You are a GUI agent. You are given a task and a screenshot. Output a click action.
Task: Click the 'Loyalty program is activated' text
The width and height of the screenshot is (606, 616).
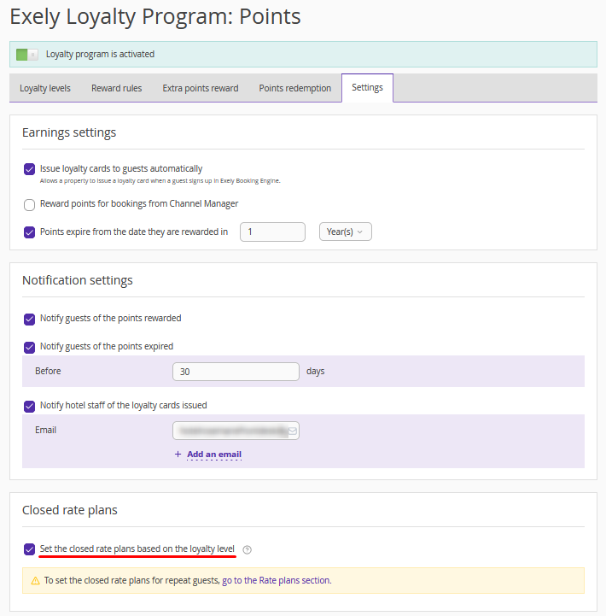point(100,54)
